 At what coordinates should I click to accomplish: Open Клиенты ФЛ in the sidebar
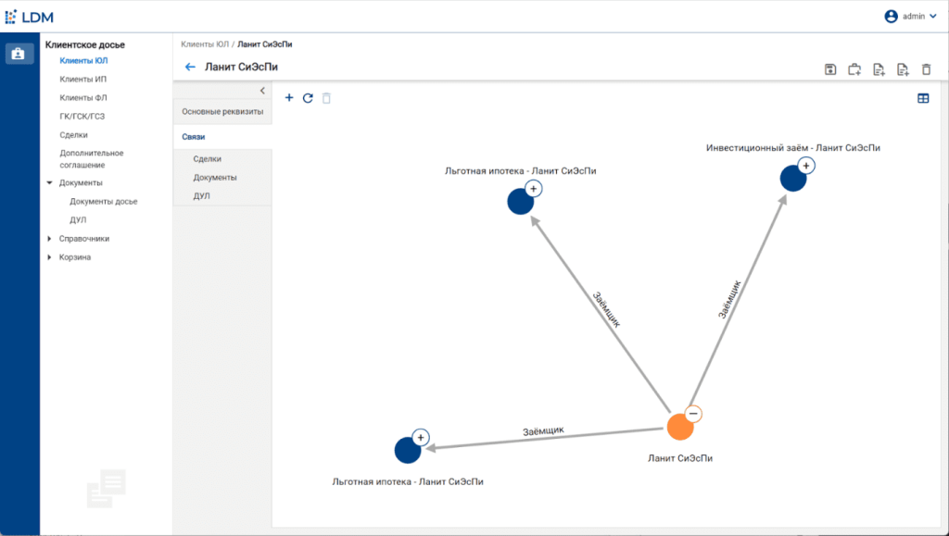click(82, 97)
